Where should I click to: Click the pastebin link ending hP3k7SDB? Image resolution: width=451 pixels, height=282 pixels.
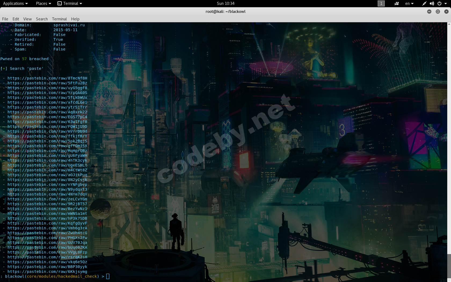coord(47,218)
